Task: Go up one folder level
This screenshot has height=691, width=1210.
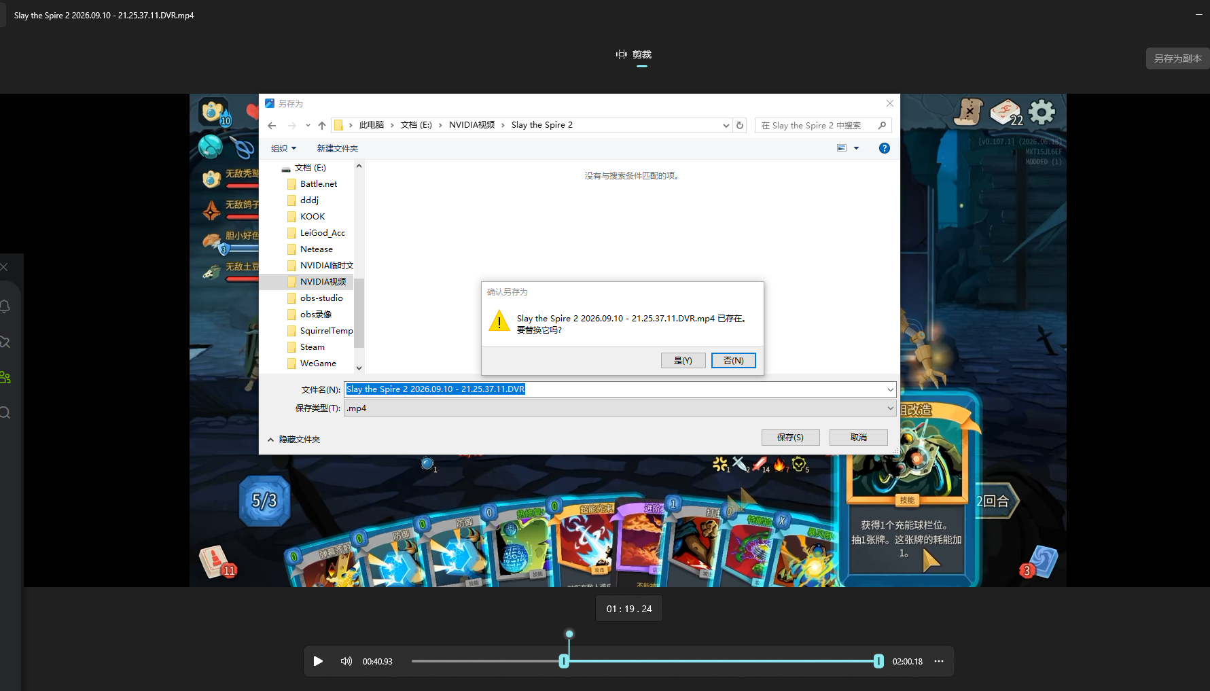Action: 322,125
